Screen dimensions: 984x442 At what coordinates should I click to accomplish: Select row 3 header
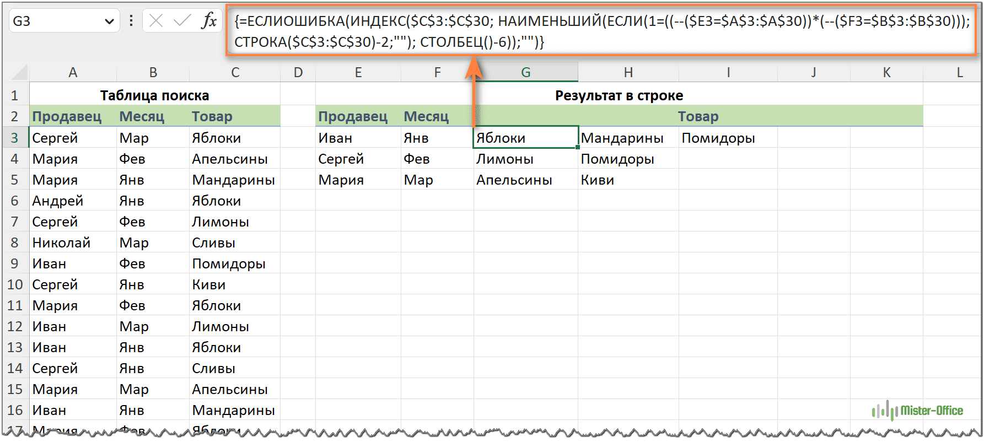(x=15, y=138)
